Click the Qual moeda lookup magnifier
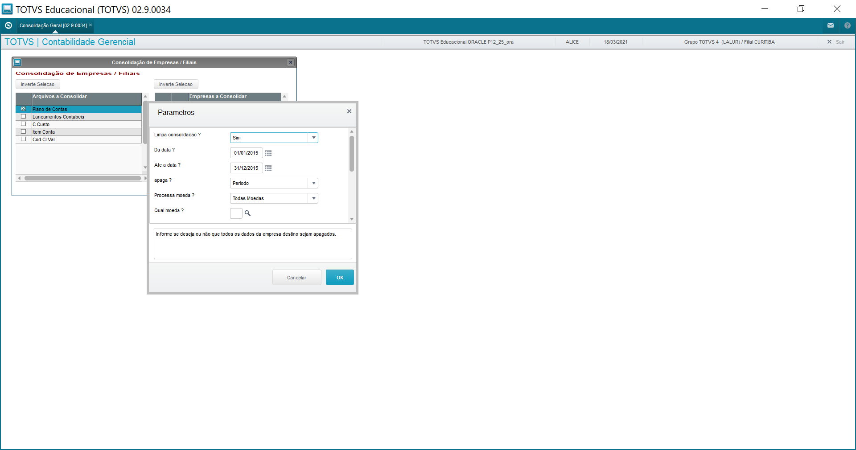 248,213
